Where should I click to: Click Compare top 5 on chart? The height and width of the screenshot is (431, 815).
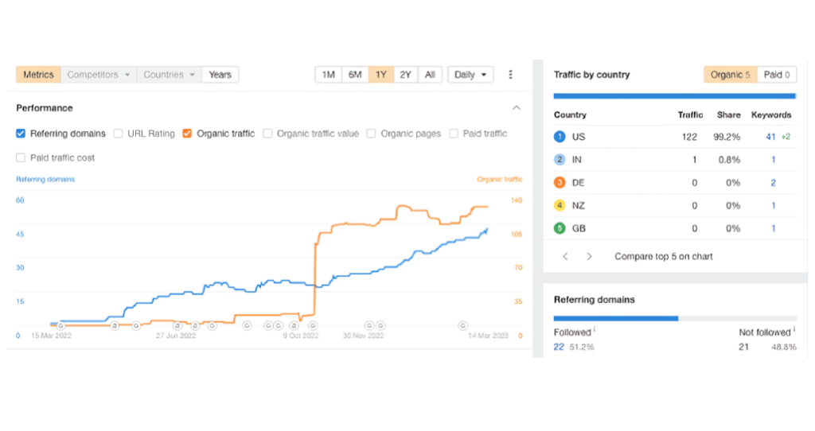663,257
